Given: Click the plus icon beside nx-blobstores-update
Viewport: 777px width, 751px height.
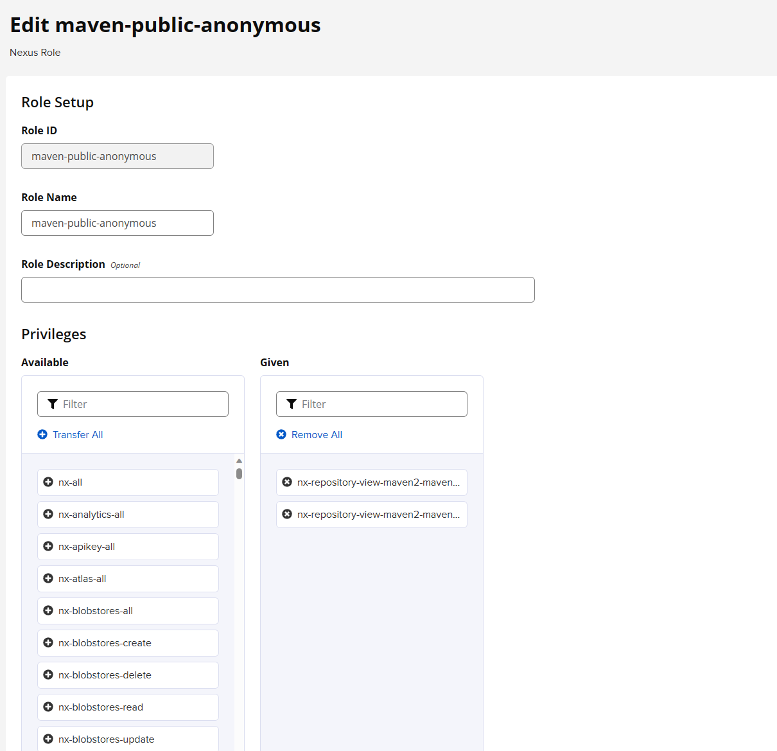Looking at the screenshot, I should [48, 739].
